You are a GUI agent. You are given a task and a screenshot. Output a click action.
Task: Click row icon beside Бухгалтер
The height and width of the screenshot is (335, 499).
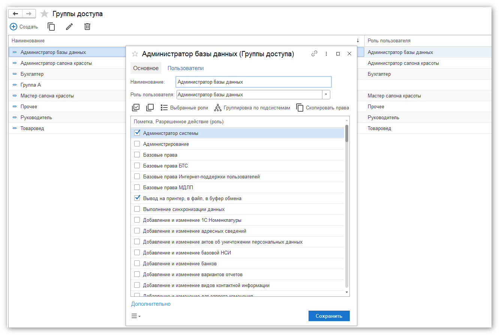click(x=15, y=74)
